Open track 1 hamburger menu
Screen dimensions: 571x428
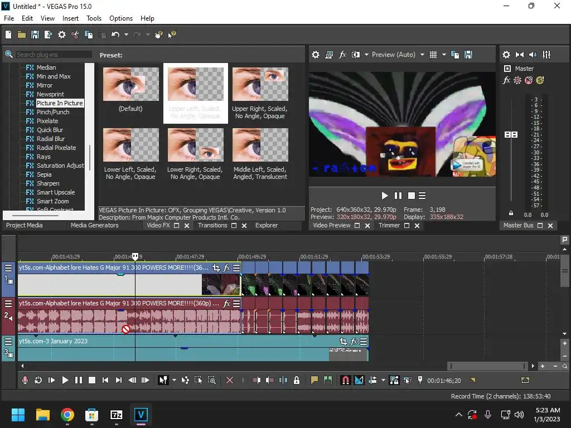click(8, 268)
